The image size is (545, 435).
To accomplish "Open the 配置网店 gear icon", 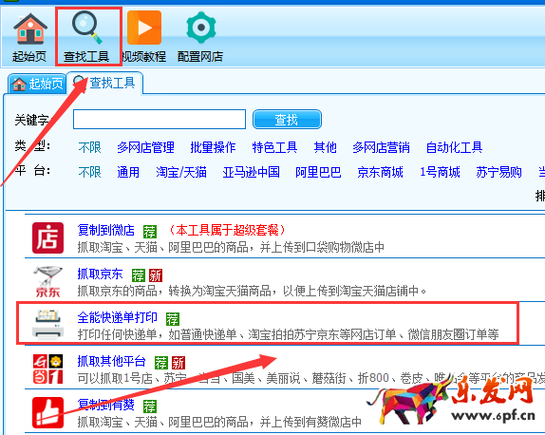I will 201,28.
